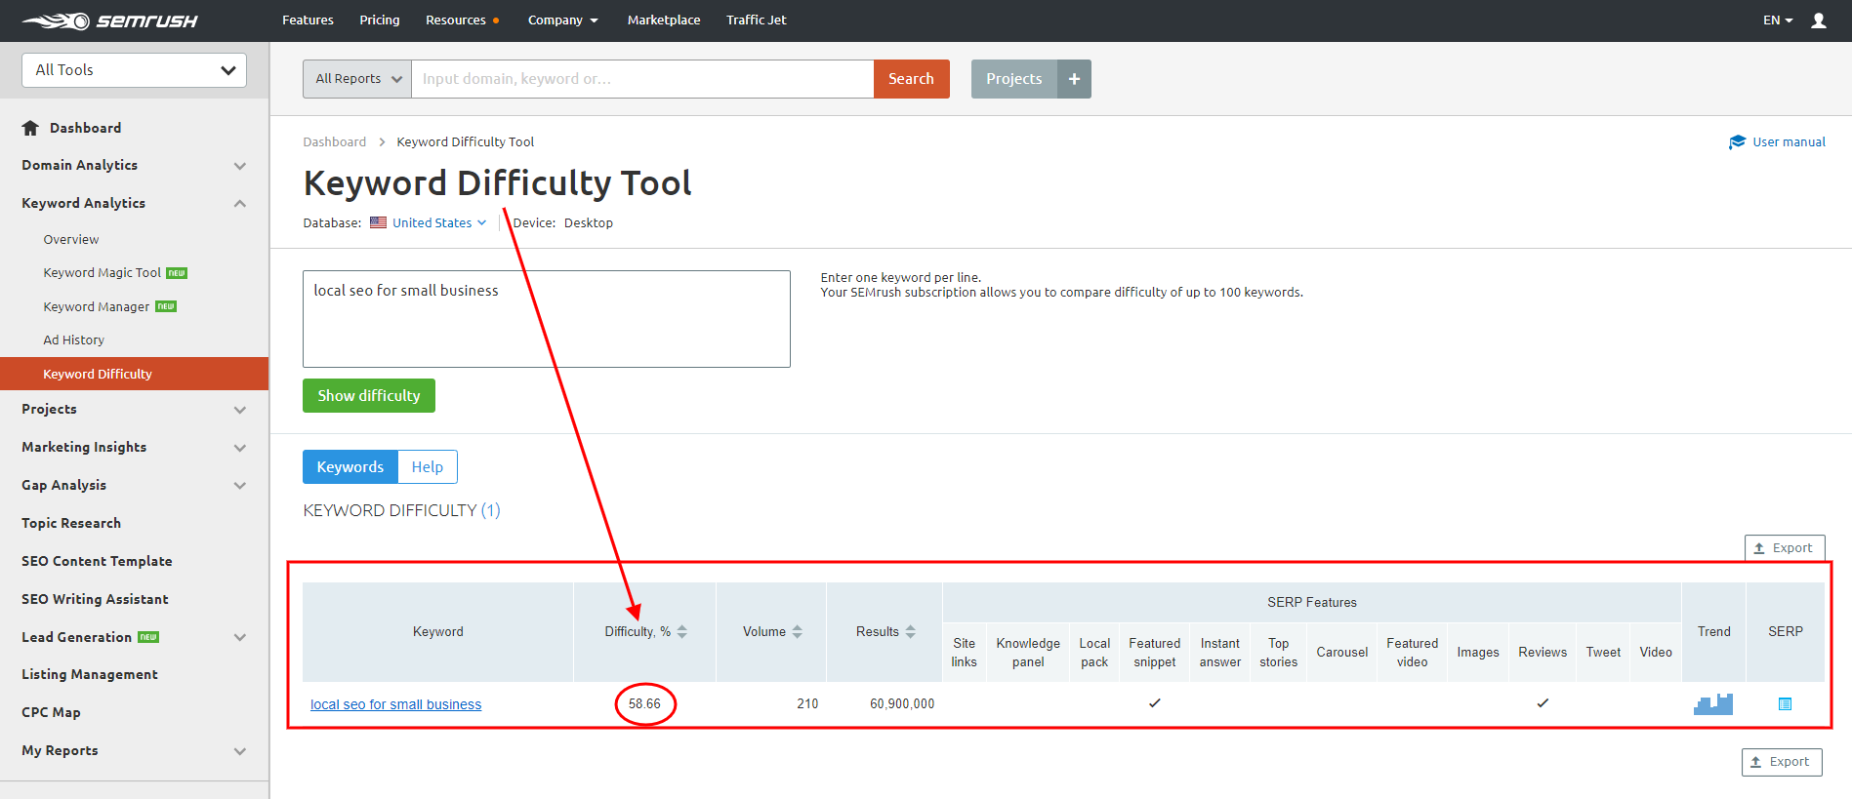Change the United States database dropdown
1852x799 pixels.
pos(438,222)
